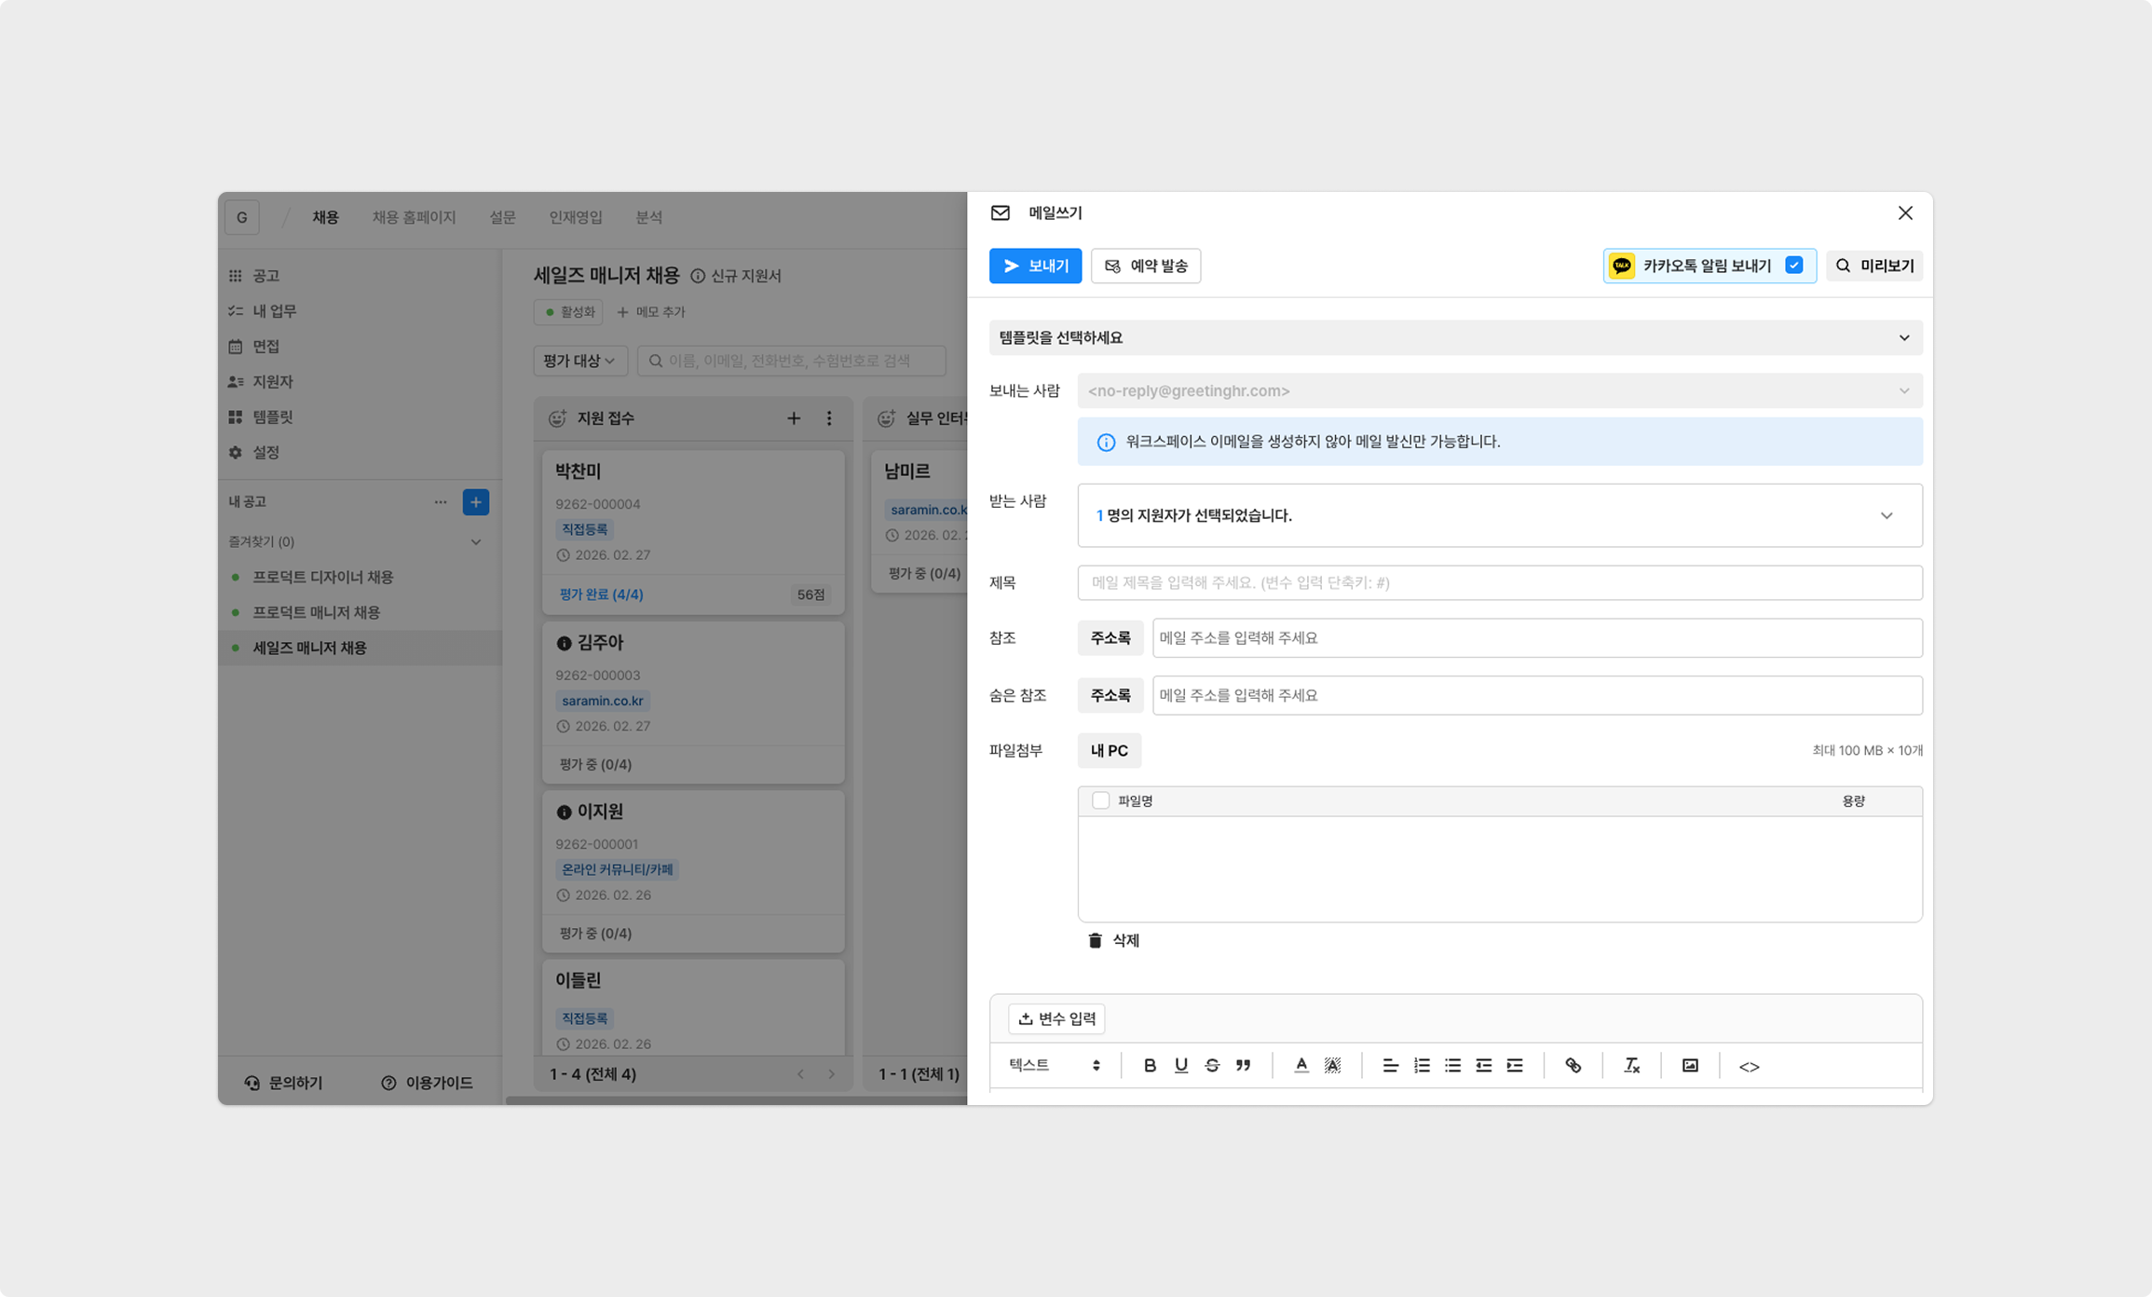The image size is (2152, 1297).
Task: Click the alert icon next to 이지원
Action: (x=564, y=812)
